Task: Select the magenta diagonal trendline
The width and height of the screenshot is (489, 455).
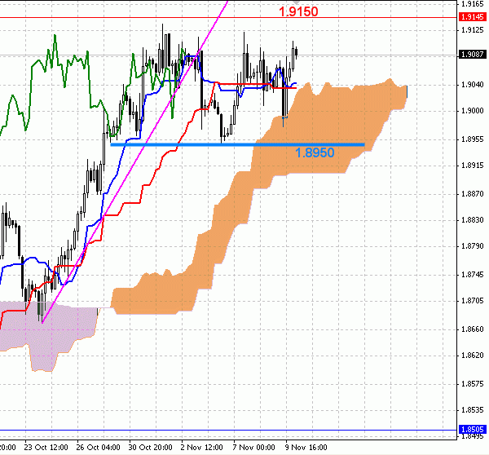Action: (134, 161)
